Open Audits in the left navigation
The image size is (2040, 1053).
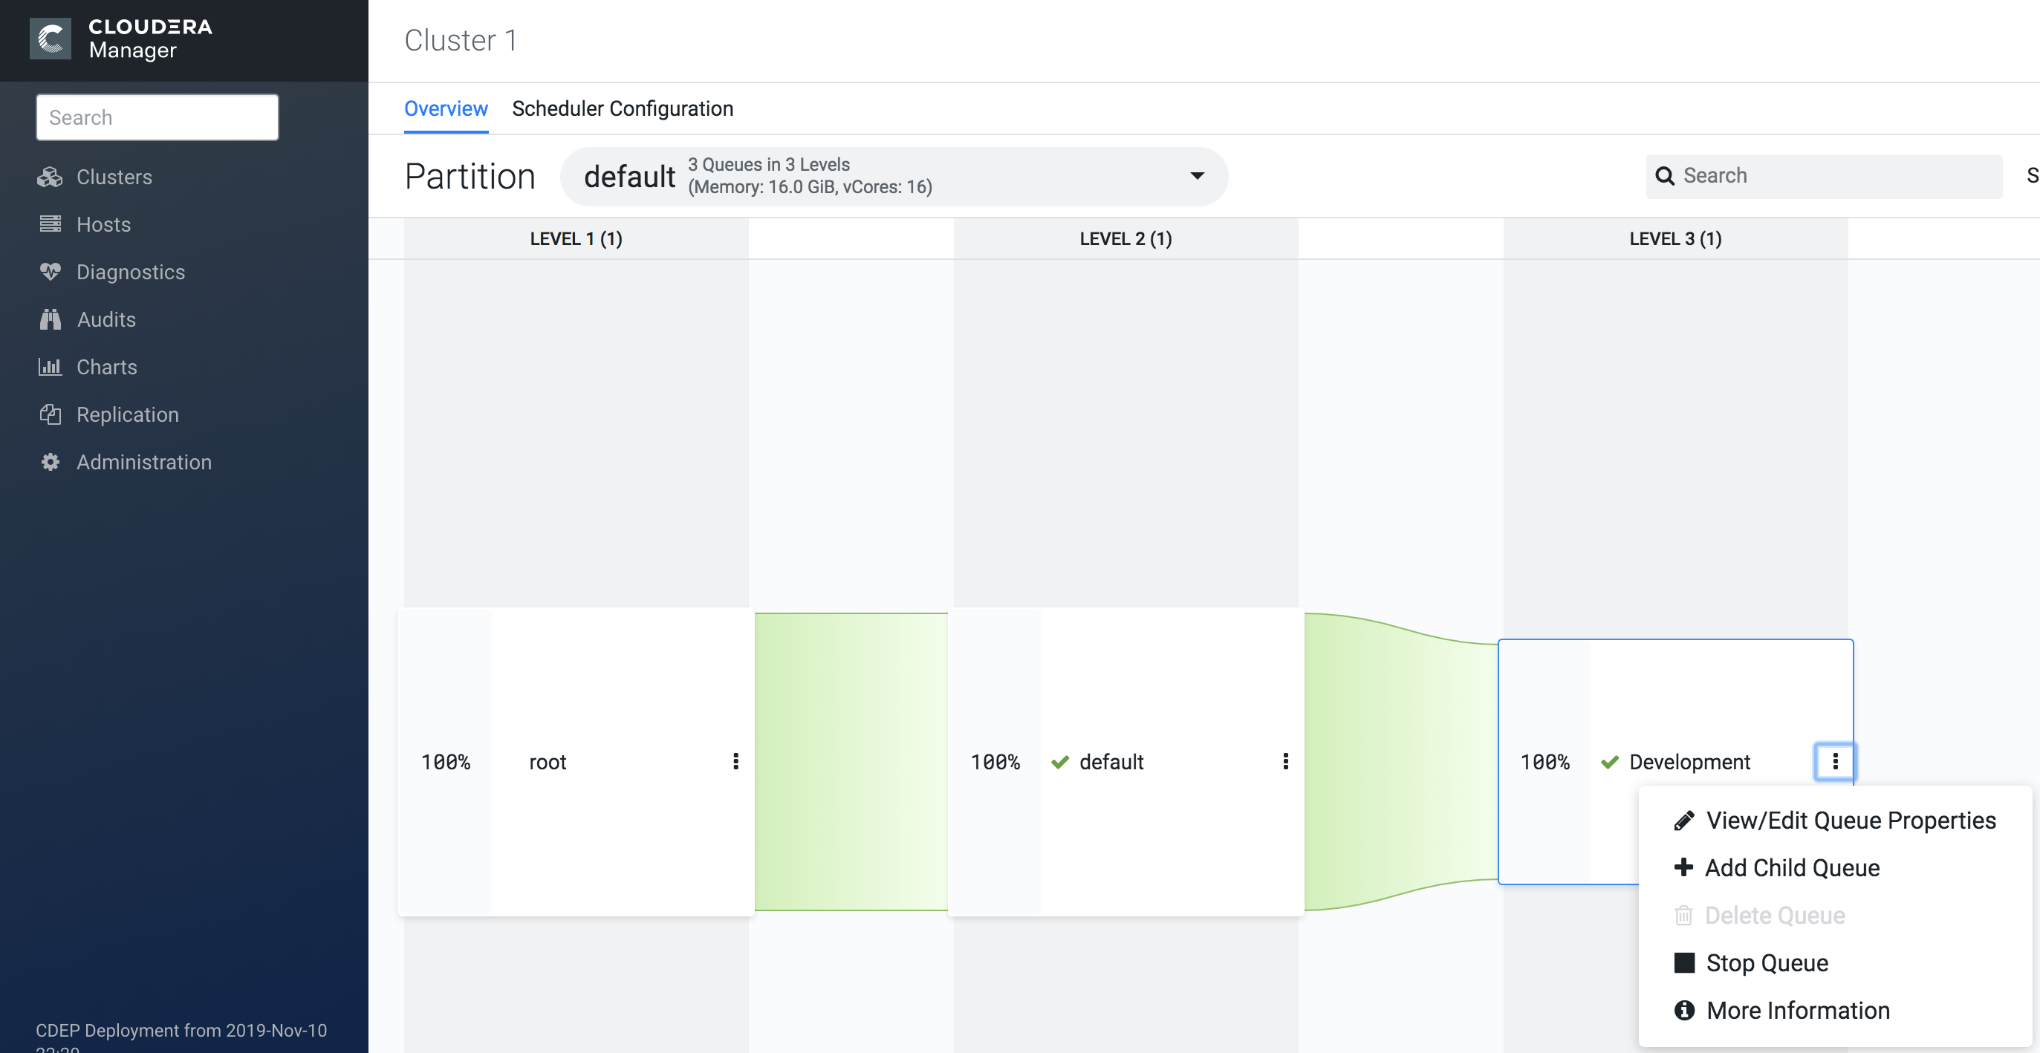106,319
